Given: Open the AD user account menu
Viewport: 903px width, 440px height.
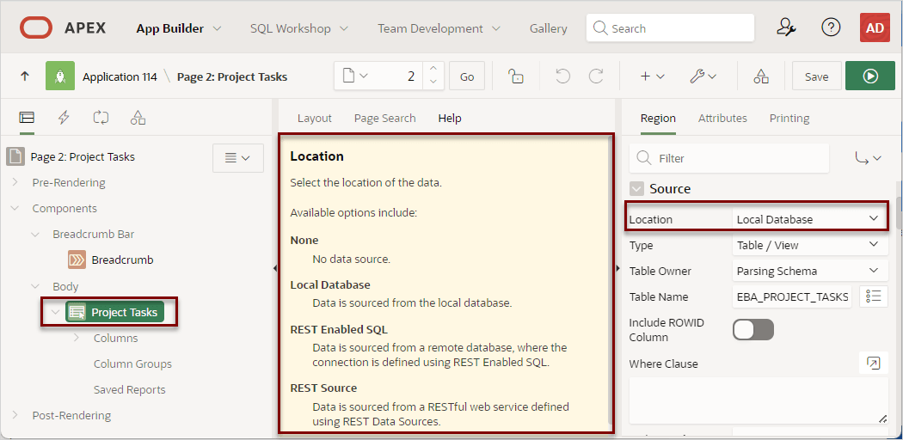Looking at the screenshot, I should [x=875, y=27].
